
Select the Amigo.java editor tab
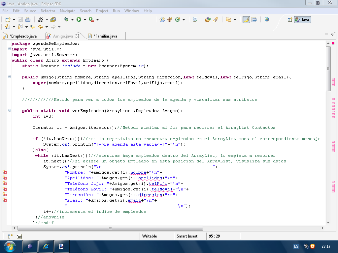tap(63, 36)
